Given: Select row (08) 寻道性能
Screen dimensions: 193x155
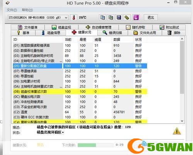Looking at the screenshot, I should point(80,76).
